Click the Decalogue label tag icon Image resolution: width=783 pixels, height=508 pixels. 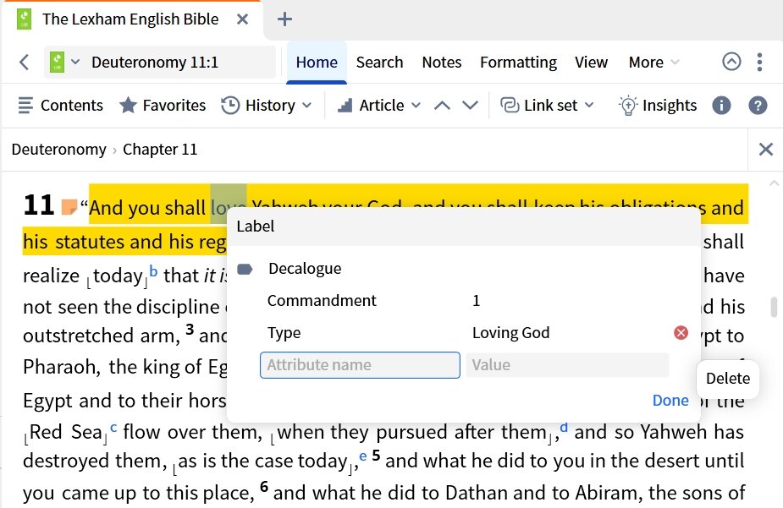tap(245, 269)
